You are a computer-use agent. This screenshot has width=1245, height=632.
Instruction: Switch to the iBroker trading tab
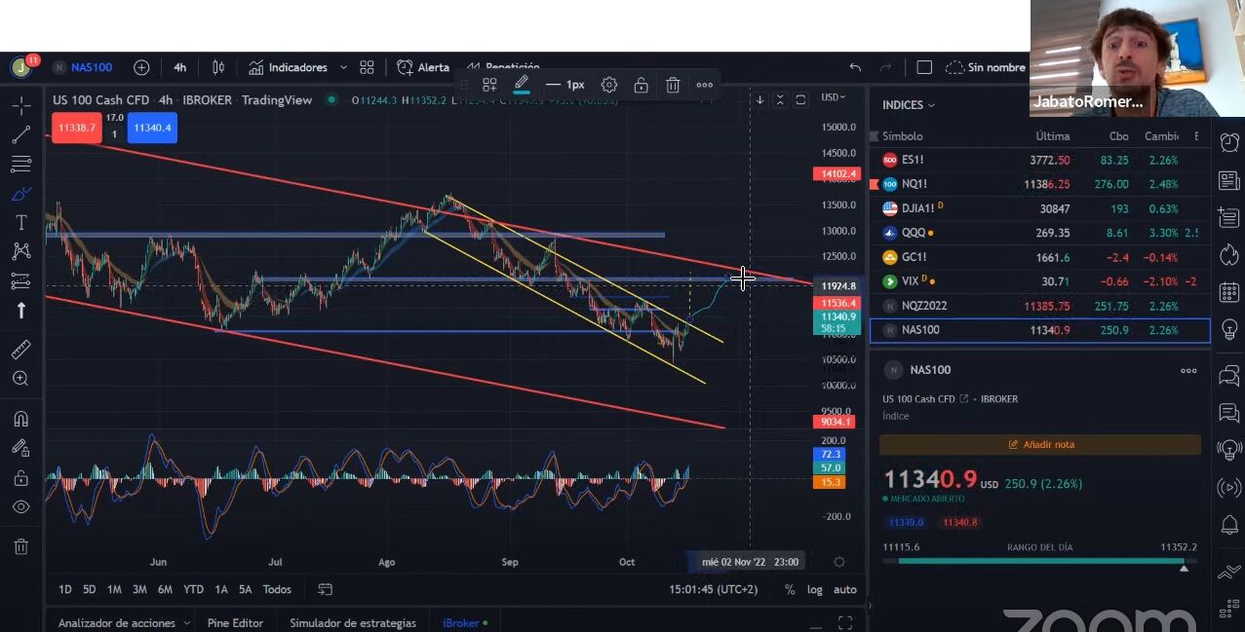coord(464,623)
